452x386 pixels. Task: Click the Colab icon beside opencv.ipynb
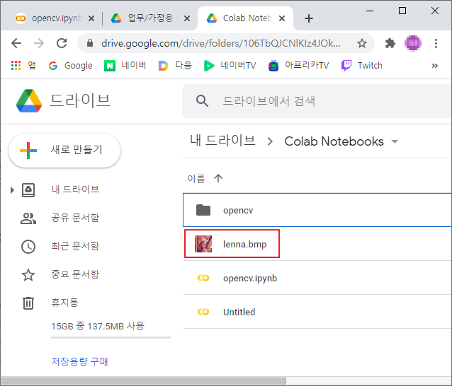tap(203, 278)
